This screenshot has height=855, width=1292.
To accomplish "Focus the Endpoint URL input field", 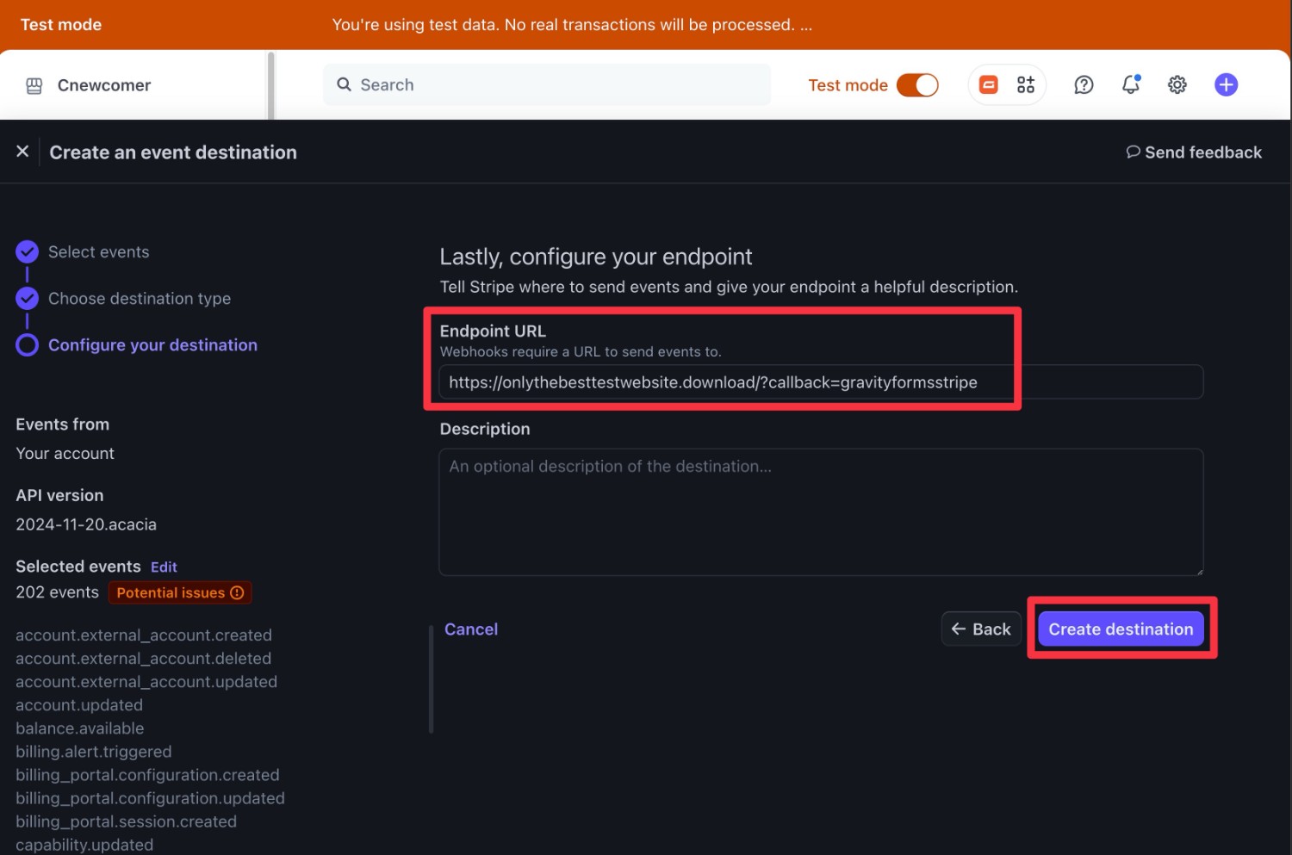I will tap(821, 381).
